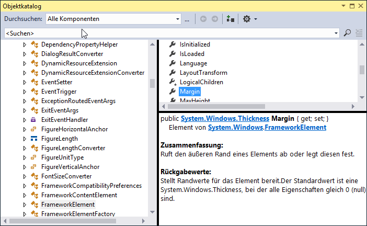Open the search box history dropdown arrow
This screenshot has width=367, height=226.
pos(336,33)
